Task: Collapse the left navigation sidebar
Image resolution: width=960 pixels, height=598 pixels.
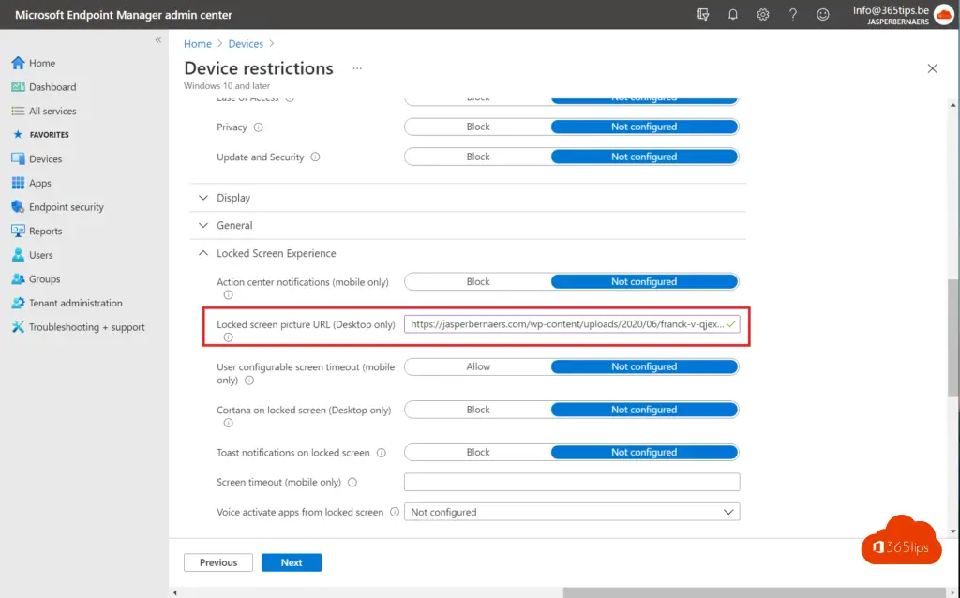Action: 158,41
